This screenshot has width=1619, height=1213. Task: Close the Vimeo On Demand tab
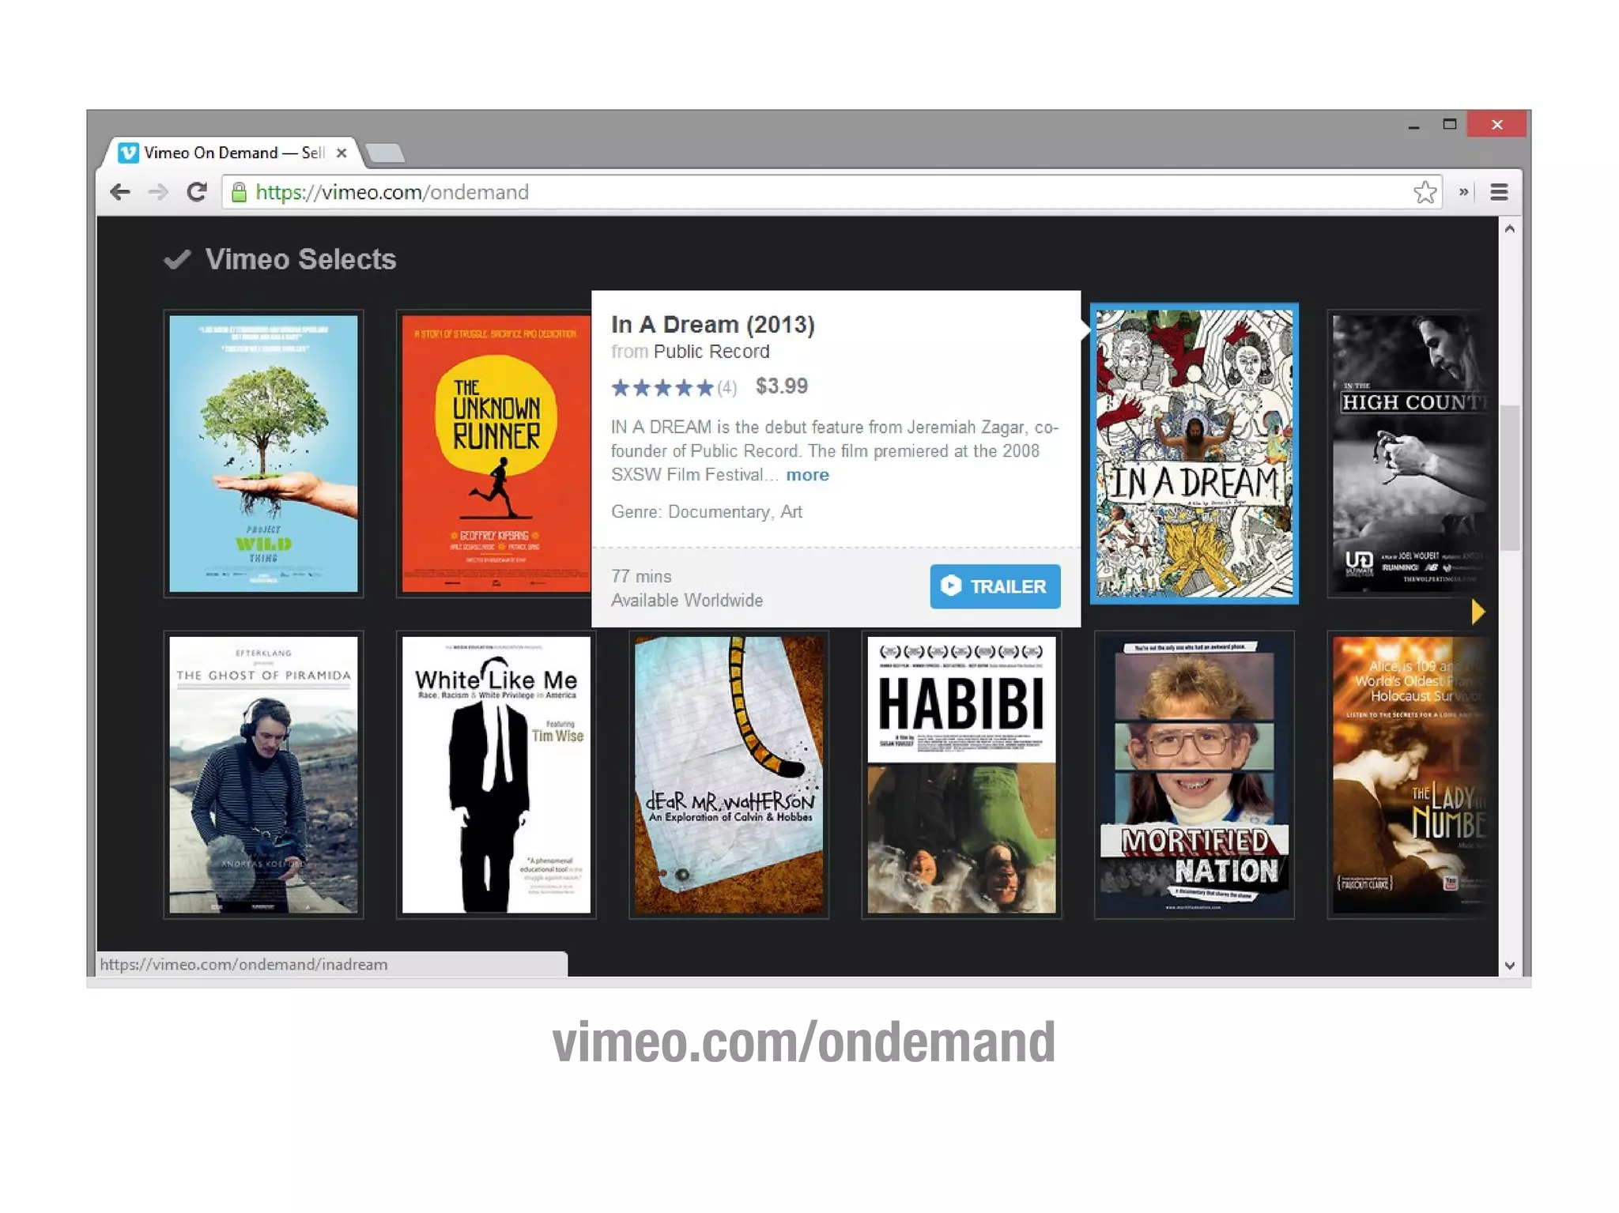click(x=342, y=153)
